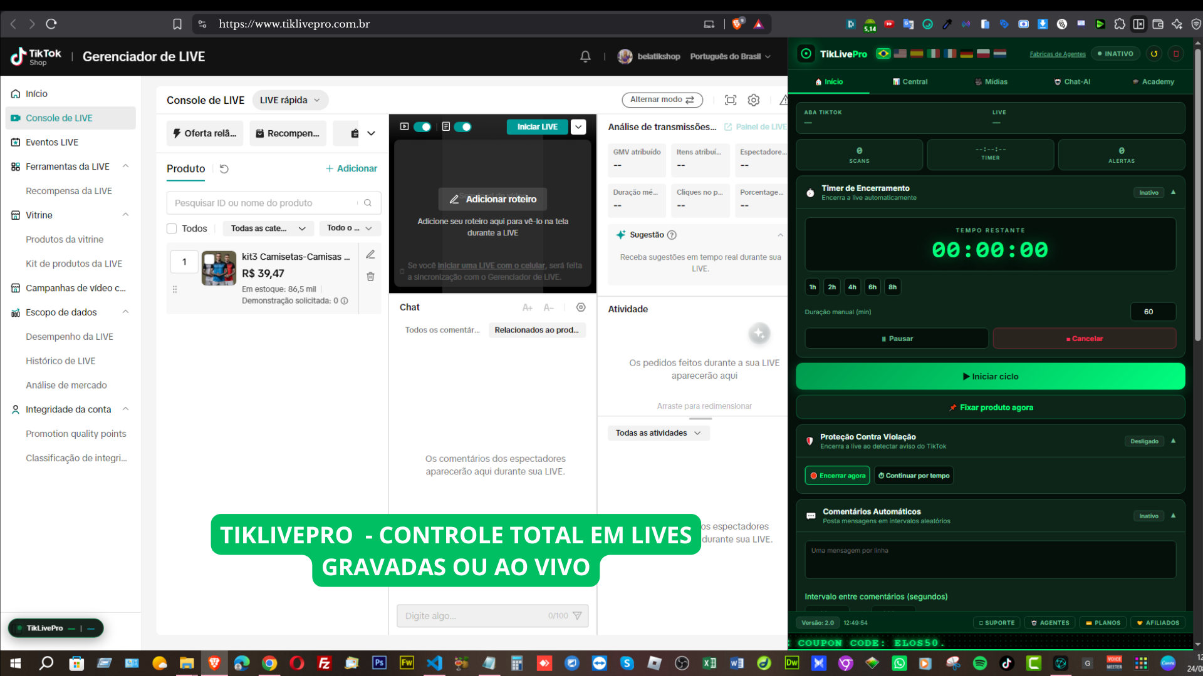The image size is (1203, 676).
Task: Click the Duração manual minutes field
Action: [1153, 312]
